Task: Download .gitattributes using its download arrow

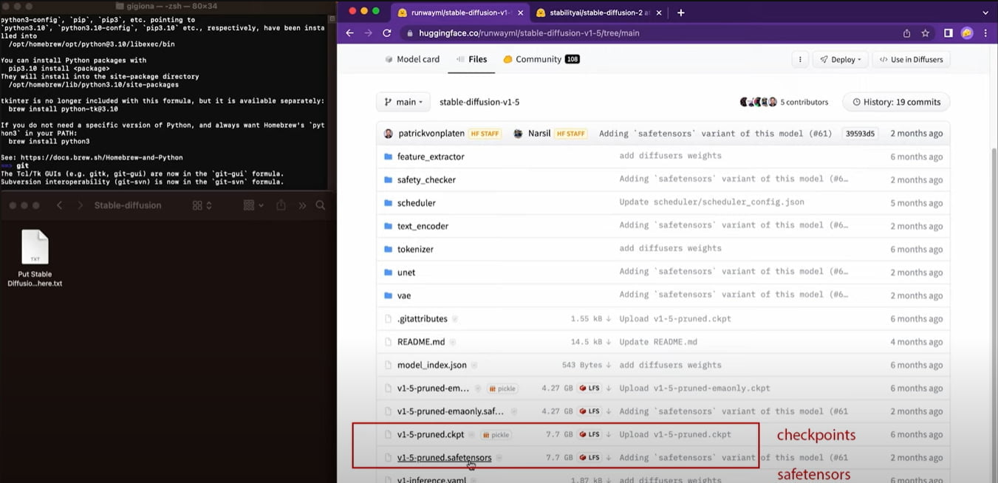Action: pos(608,318)
